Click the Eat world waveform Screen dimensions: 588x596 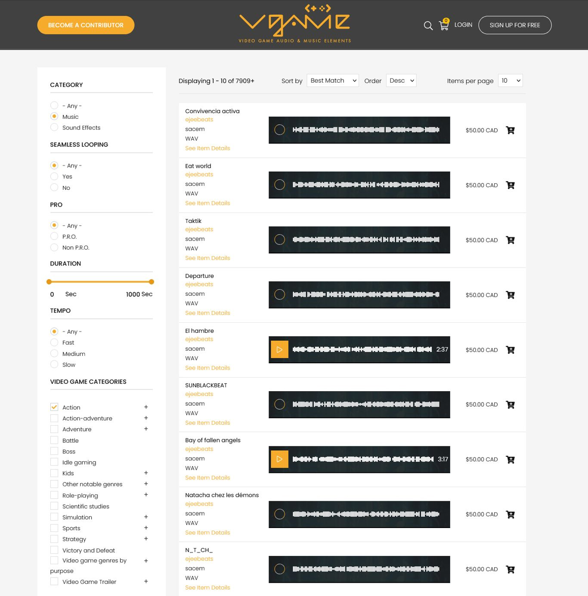coord(366,185)
